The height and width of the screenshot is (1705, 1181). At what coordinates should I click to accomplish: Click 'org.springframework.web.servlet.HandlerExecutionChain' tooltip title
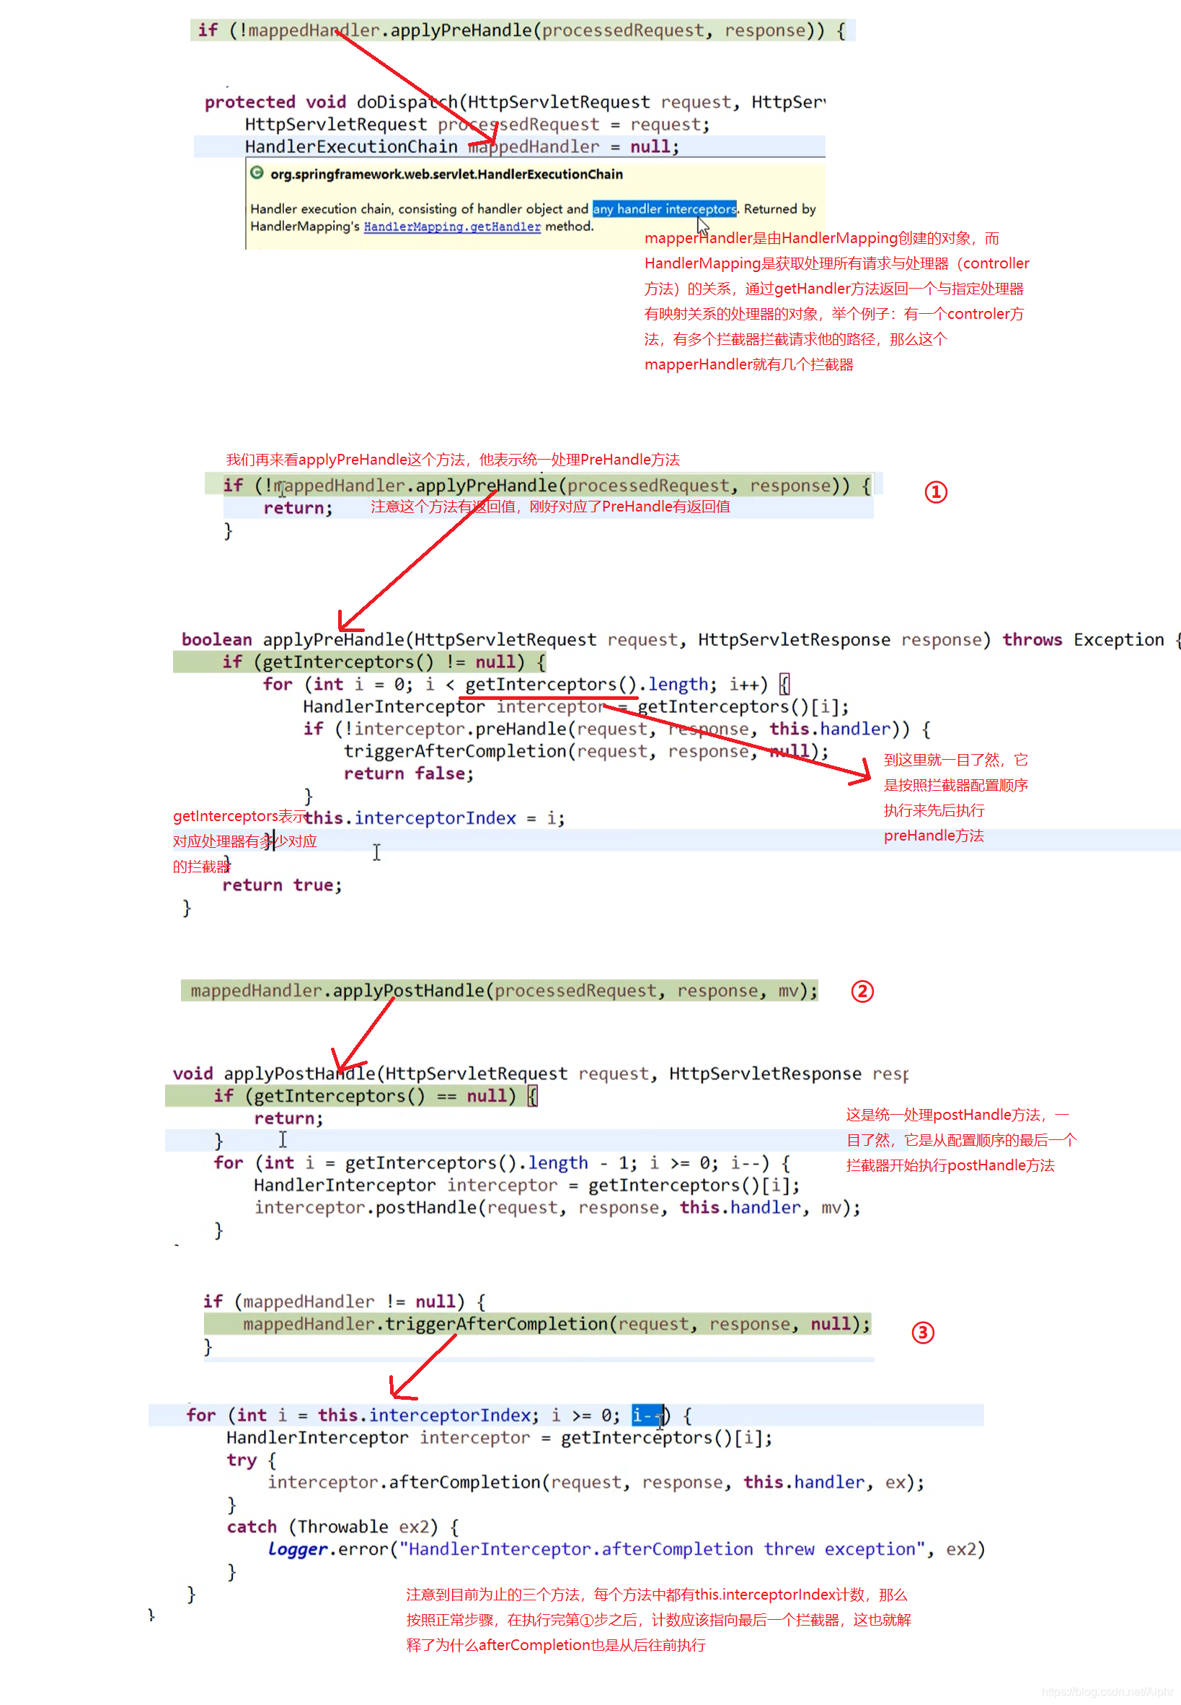pos(446,174)
